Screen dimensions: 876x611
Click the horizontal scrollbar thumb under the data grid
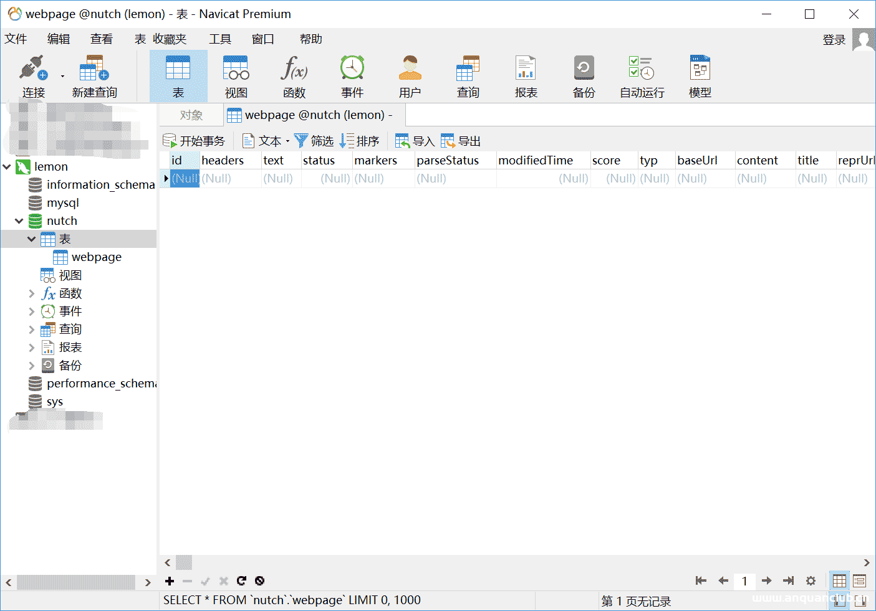coord(184,563)
